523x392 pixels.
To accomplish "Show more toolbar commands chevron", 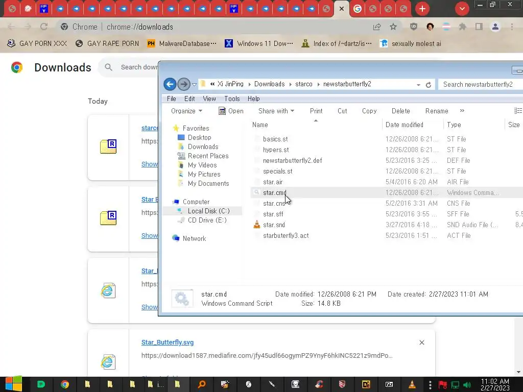I will coord(462,111).
